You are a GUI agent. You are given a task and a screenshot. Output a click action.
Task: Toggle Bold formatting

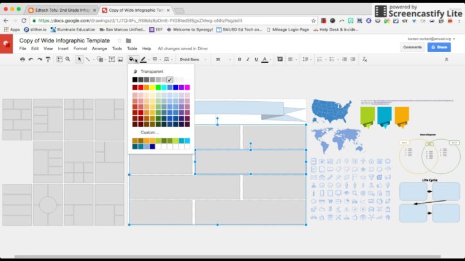pos(239,59)
